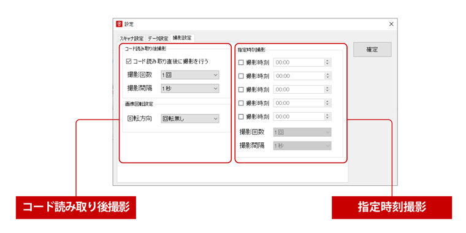
Task: Click the red app icon in title bar
Action: tap(119, 24)
